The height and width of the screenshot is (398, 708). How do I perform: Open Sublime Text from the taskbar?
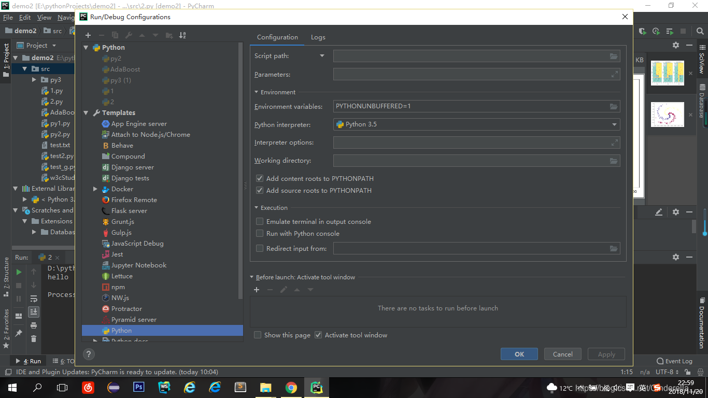point(240,387)
